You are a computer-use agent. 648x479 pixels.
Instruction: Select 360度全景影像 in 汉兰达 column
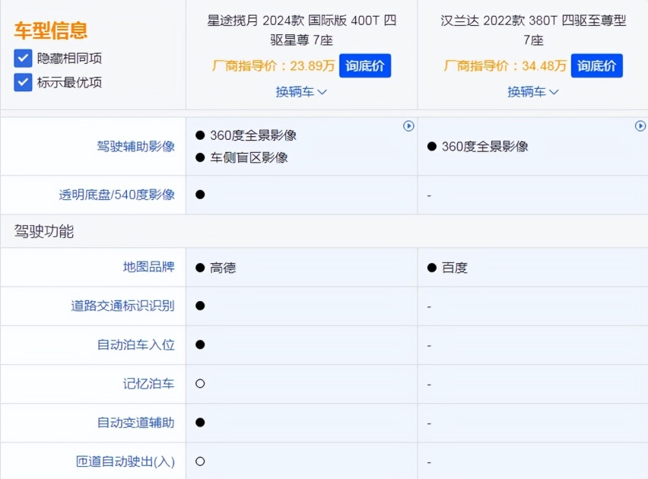point(484,146)
